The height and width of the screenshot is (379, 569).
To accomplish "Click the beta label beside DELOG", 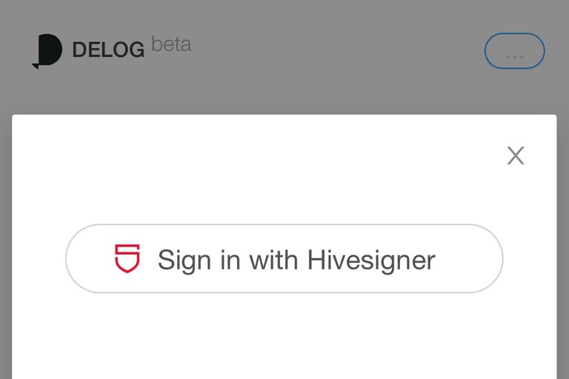I will pyautogui.click(x=171, y=44).
